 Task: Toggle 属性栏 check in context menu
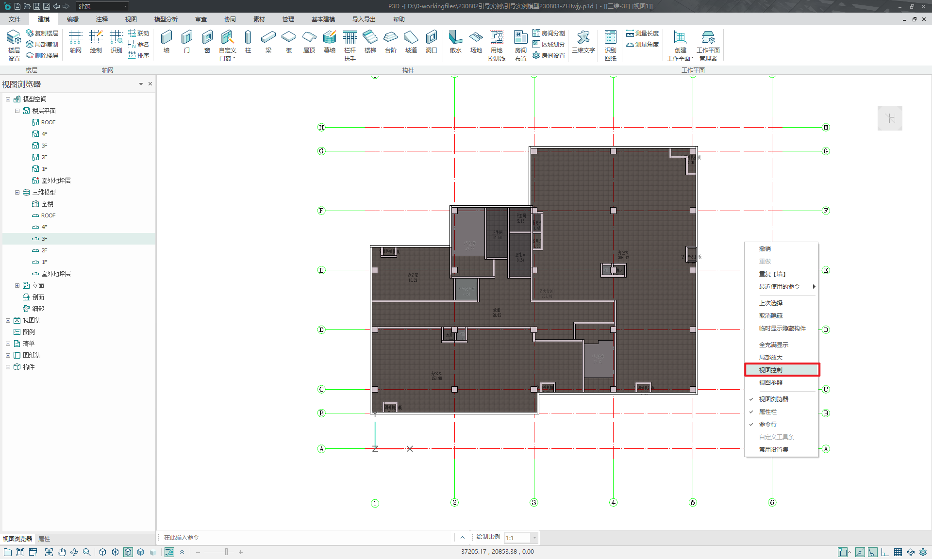pyautogui.click(x=767, y=411)
